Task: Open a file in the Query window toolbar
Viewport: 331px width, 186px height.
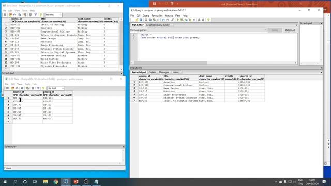Action: pyautogui.click(x=137, y=20)
